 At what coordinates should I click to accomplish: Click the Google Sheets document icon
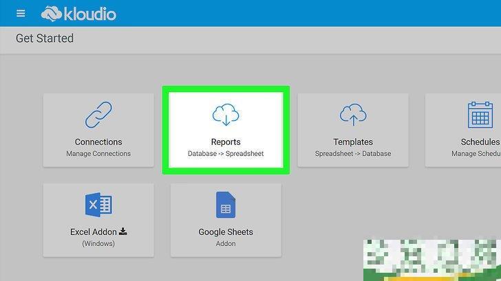pos(226,205)
